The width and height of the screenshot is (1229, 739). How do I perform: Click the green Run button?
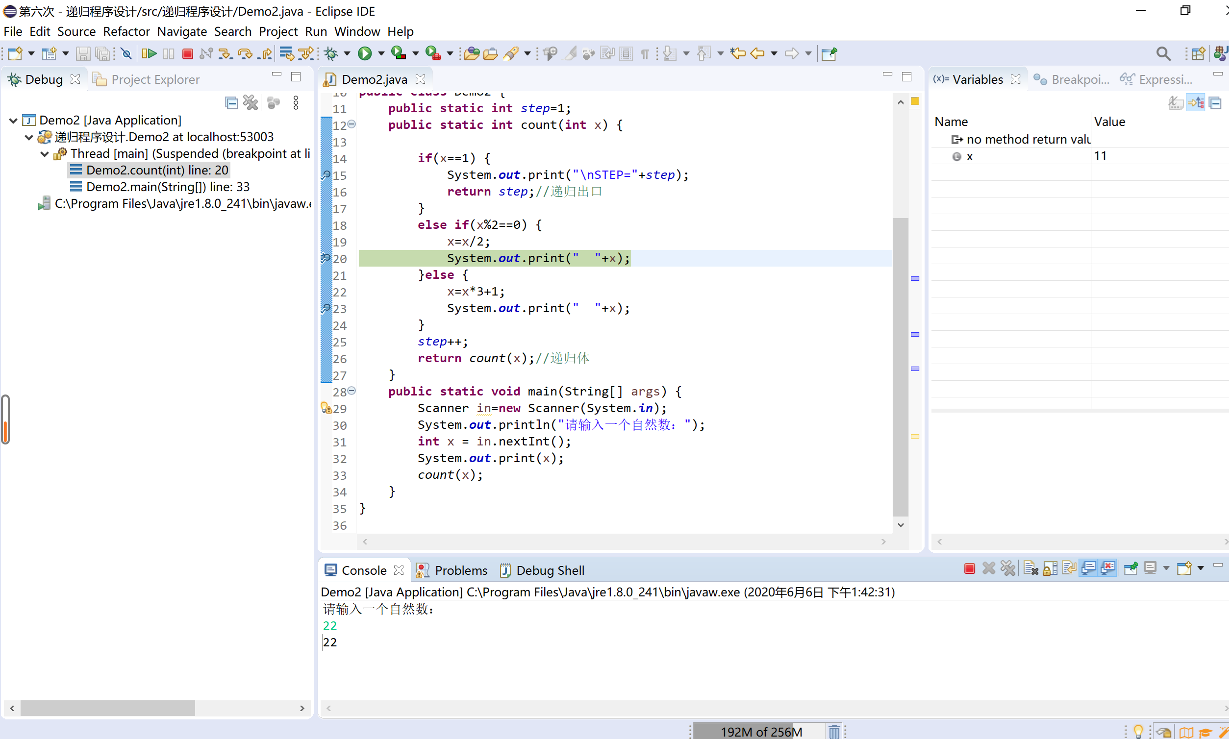[365, 53]
